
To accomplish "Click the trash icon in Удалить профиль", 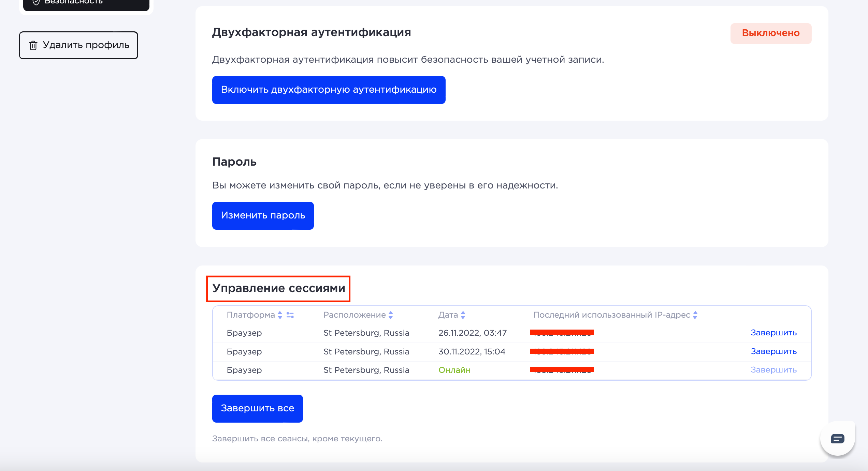I will pos(33,45).
